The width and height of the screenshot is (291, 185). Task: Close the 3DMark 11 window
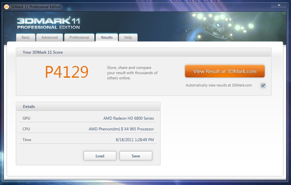click(279, 5)
